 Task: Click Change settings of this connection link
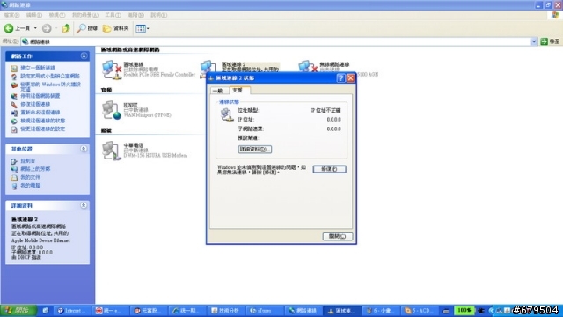42,129
